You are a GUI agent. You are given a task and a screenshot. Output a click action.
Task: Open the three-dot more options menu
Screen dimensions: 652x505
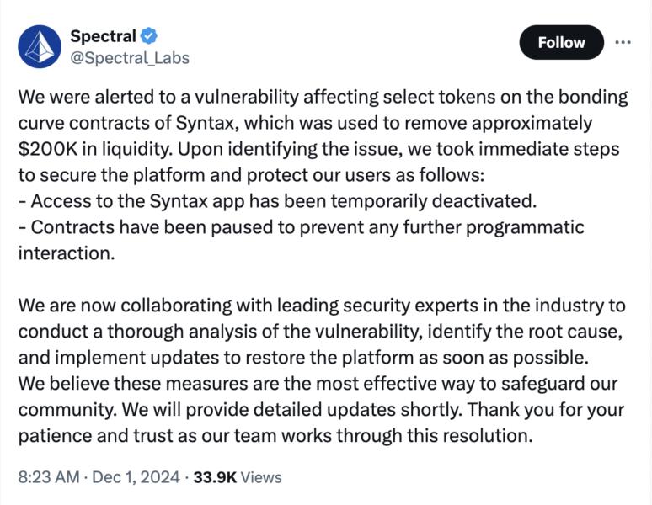[623, 42]
